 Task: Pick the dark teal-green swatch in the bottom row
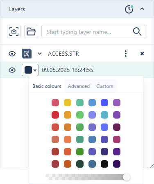click(80, 164)
